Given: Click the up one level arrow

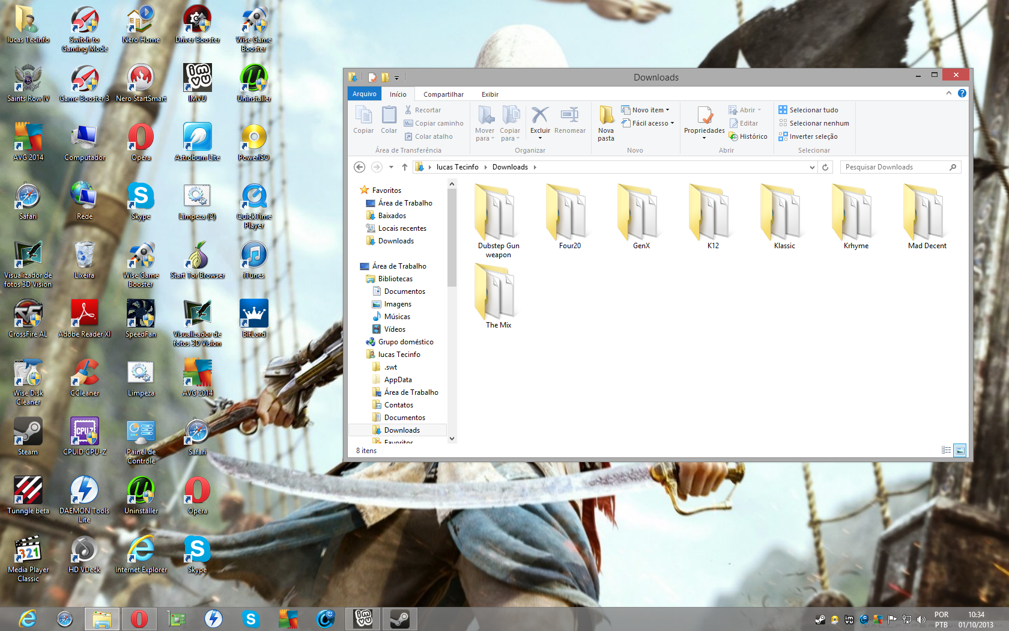Looking at the screenshot, I should click(404, 167).
